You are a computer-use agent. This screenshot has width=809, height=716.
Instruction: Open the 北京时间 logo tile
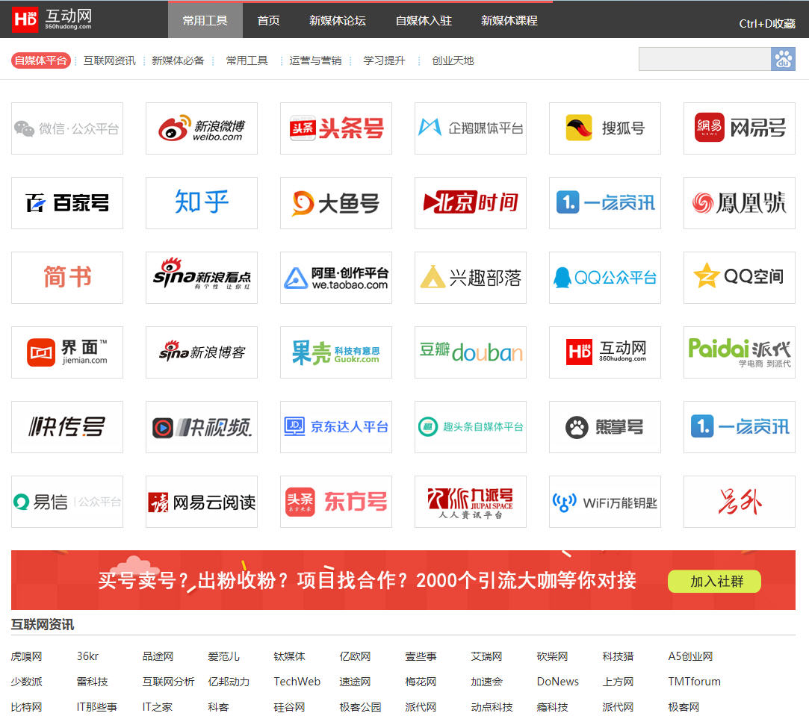(471, 203)
